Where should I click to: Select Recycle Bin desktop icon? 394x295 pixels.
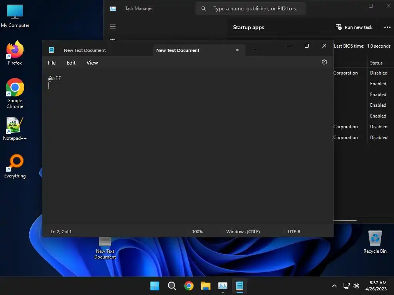[375, 241]
